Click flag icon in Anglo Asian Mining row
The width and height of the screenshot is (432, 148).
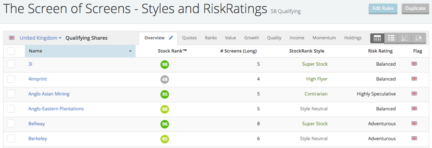pyautogui.click(x=414, y=94)
